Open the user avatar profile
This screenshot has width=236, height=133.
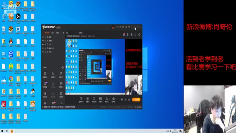(x=113, y=27)
